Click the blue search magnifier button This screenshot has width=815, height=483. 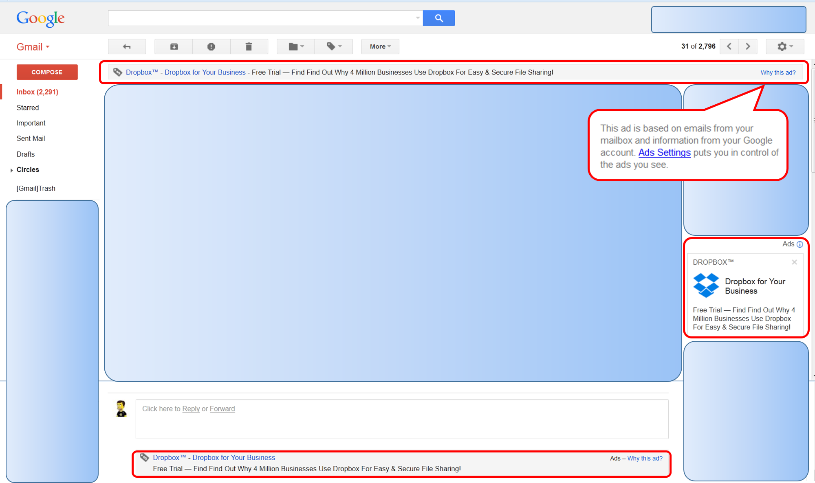tap(439, 18)
